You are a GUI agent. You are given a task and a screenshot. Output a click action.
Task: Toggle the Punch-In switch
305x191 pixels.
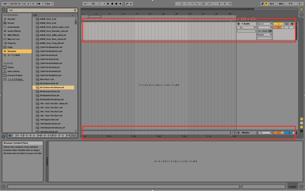tap(197, 4)
